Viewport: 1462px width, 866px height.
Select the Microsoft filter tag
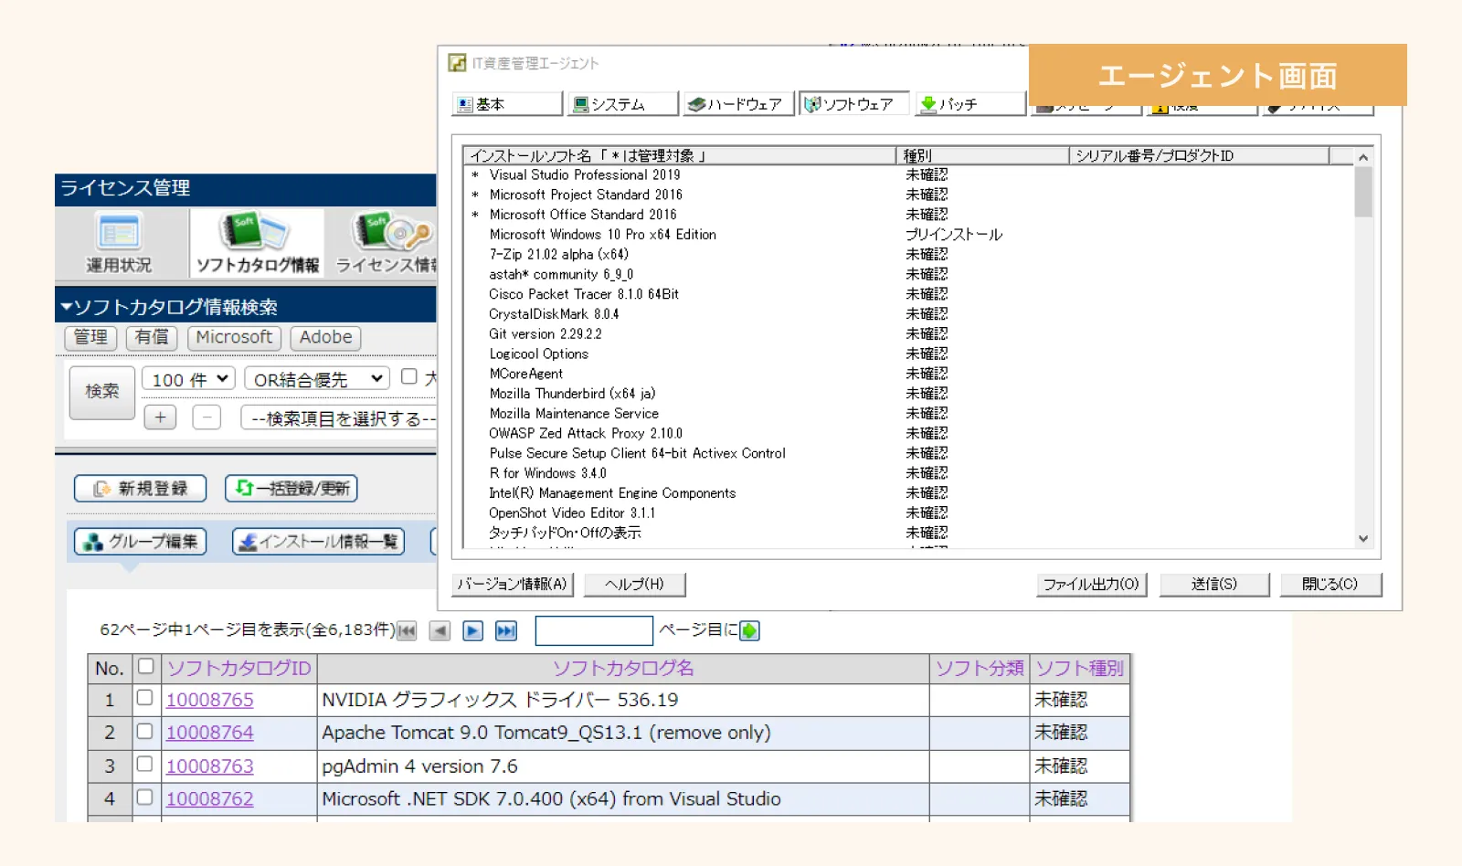[234, 337]
